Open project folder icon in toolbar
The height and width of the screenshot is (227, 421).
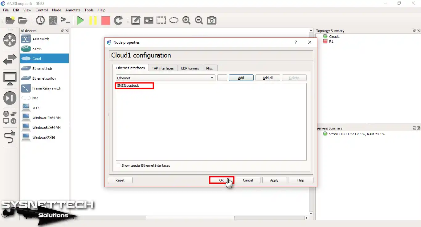[x=23, y=21]
